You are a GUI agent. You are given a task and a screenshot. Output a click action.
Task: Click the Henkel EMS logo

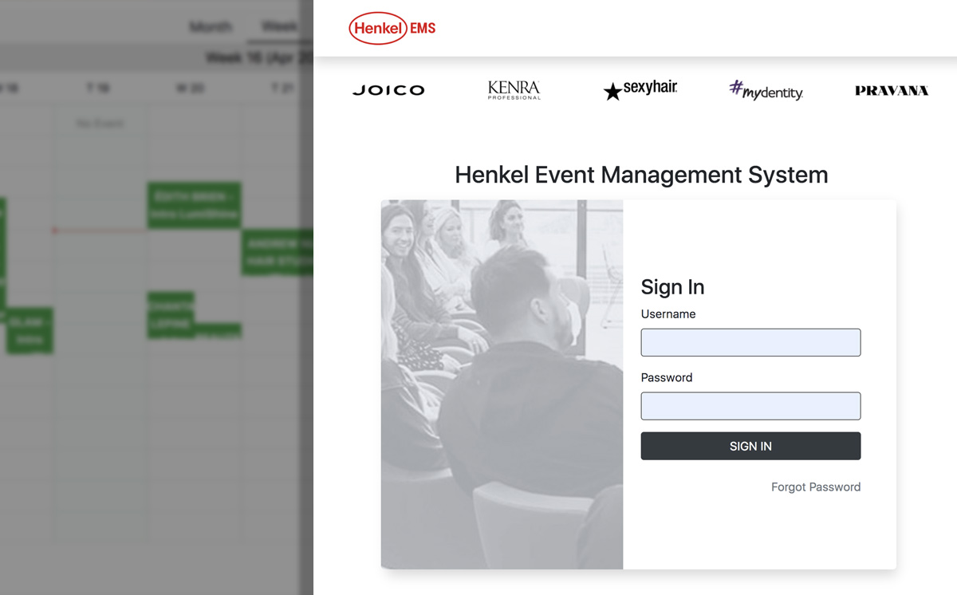392,29
